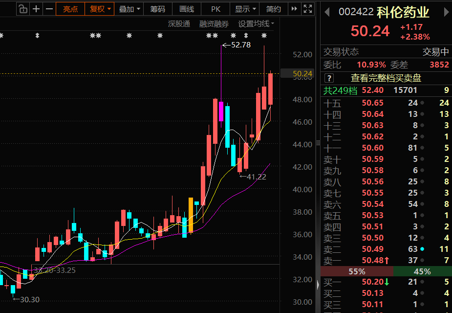
Task: Click the event marker icon above the last candle
Action: pos(264,36)
